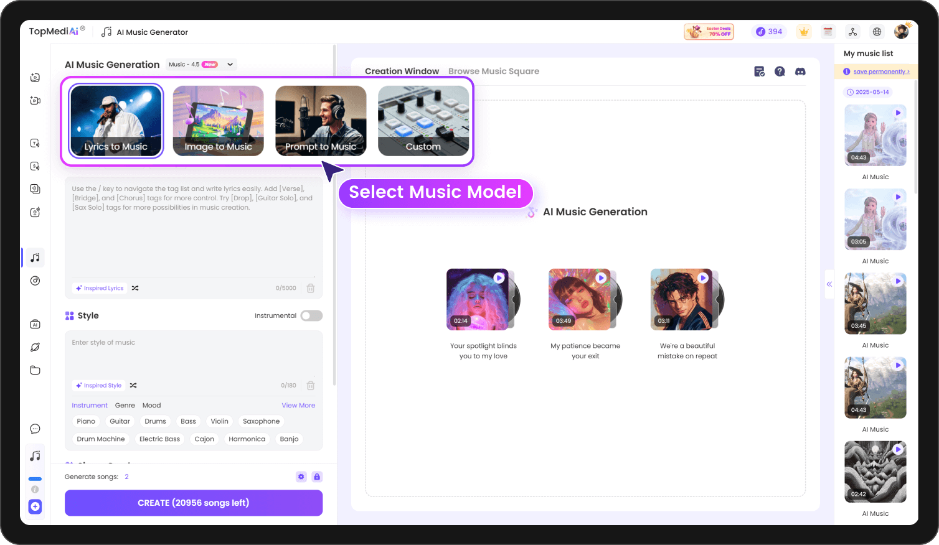
Task: Click the task list icon in Creation Window
Action: 759,72
